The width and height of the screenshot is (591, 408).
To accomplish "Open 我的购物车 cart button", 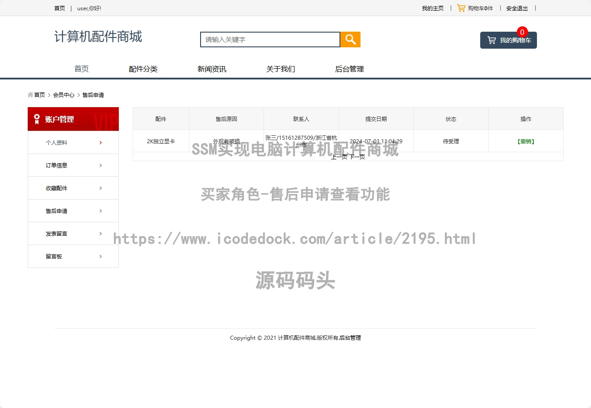I will 508,40.
